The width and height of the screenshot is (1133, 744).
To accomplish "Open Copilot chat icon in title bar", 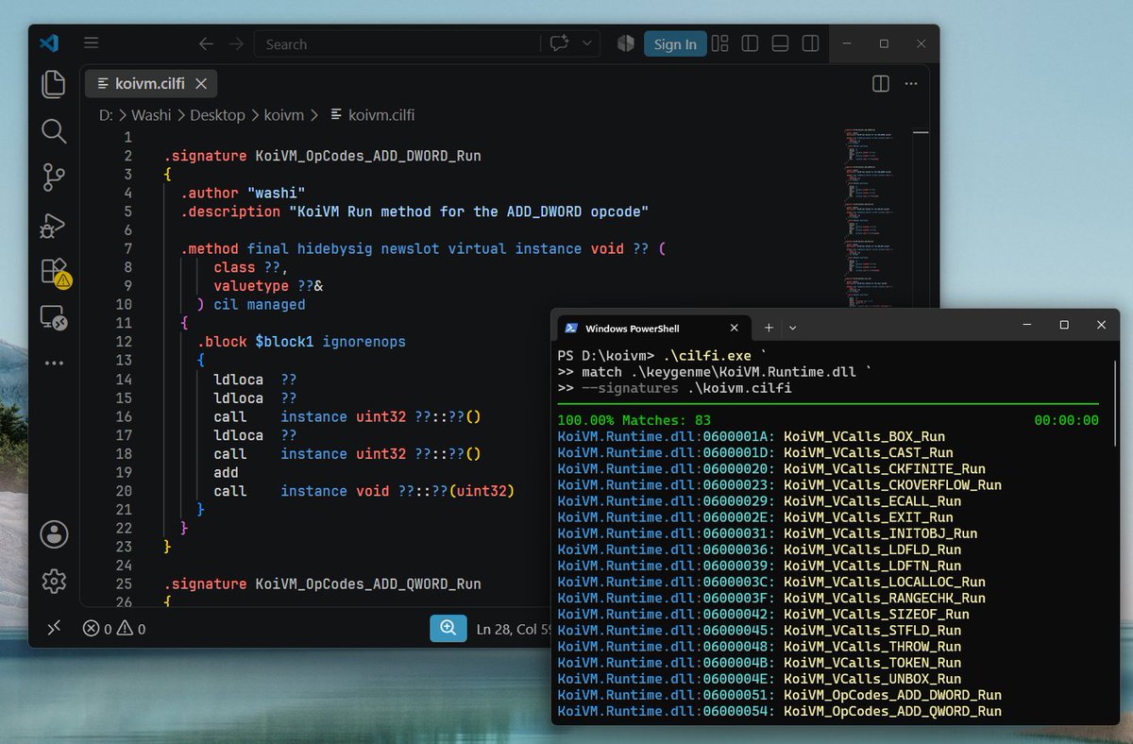I will (559, 43).
